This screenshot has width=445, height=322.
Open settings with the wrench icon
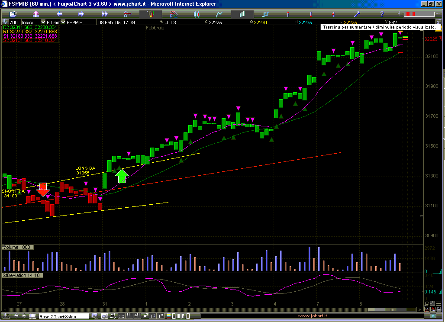point(357,14)
